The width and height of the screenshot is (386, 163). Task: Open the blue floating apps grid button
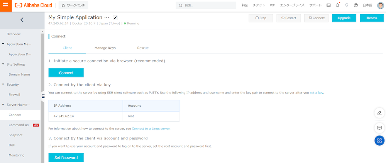(x=379, y=141)
